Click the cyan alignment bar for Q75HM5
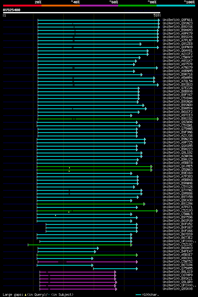Image resolution: width=198 pixels, height=297 pixels. [115, 269]
